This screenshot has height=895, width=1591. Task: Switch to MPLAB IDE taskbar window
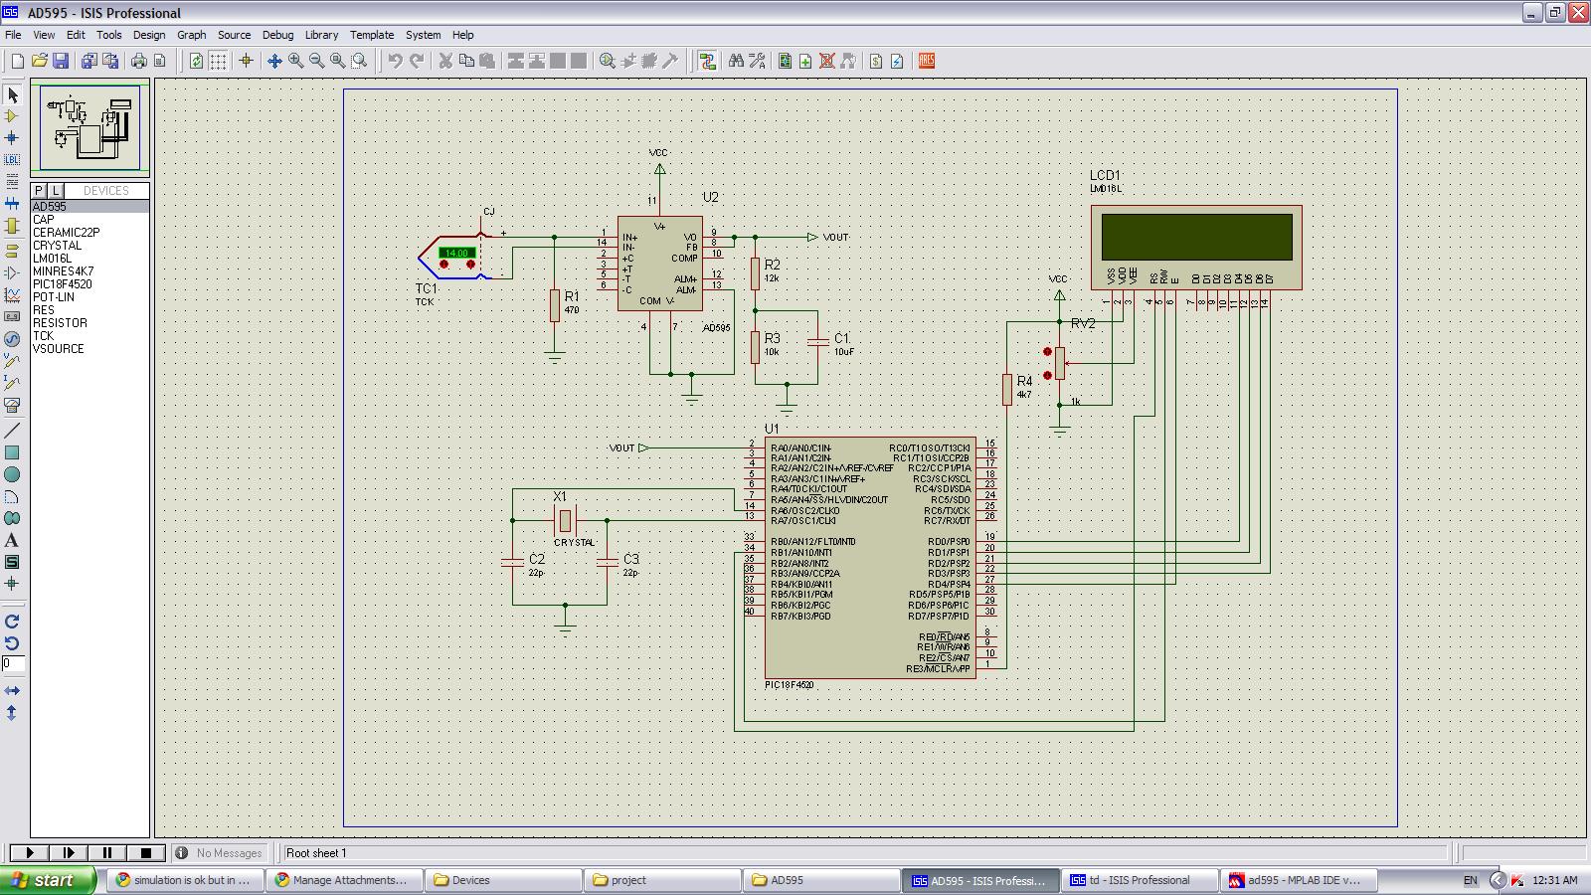click(1299, 880)
